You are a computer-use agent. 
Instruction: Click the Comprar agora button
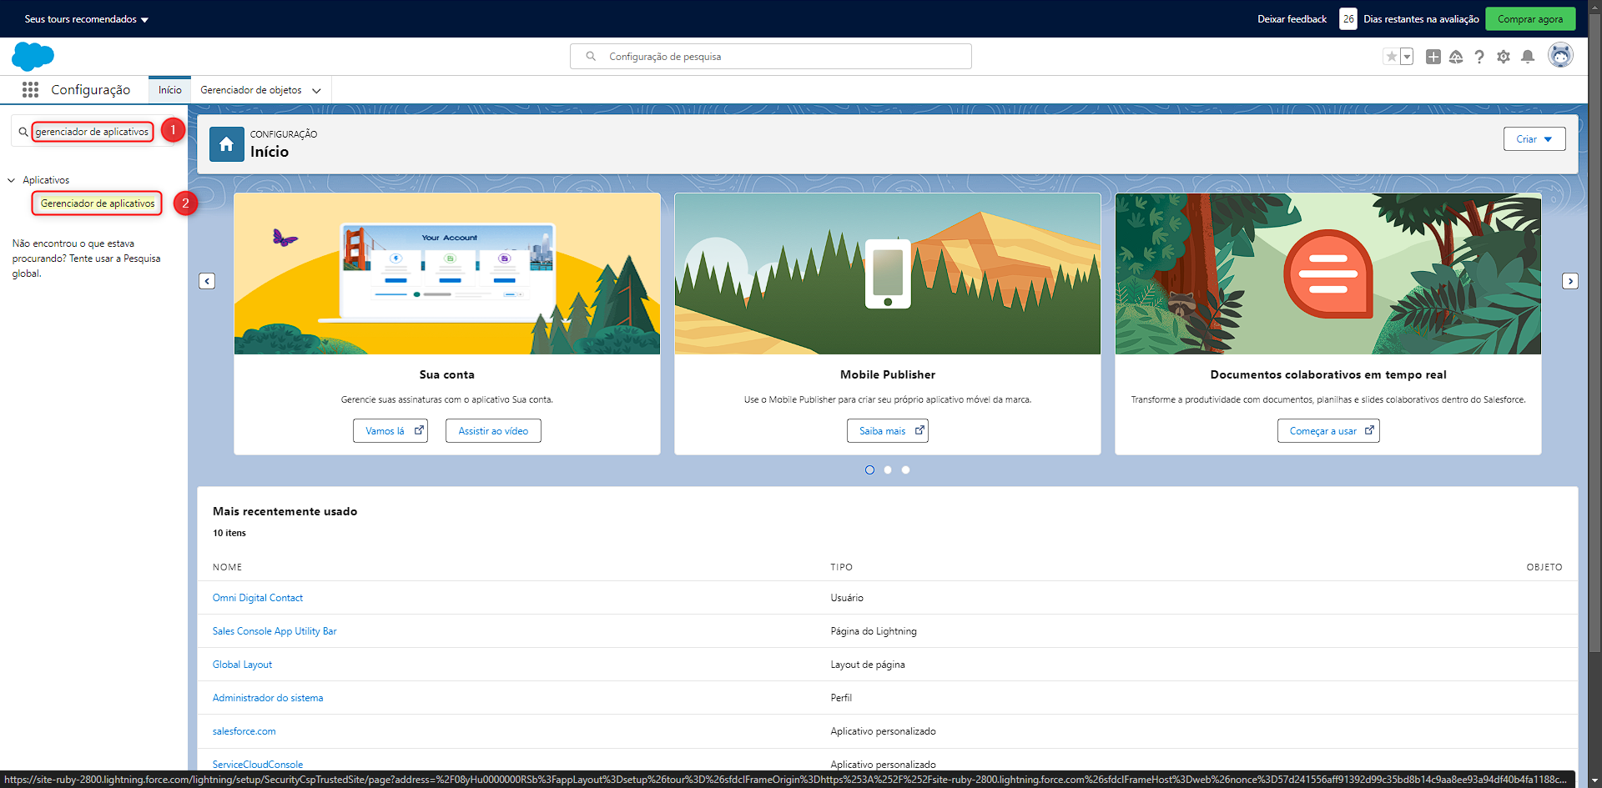[x=1530, y=18]
